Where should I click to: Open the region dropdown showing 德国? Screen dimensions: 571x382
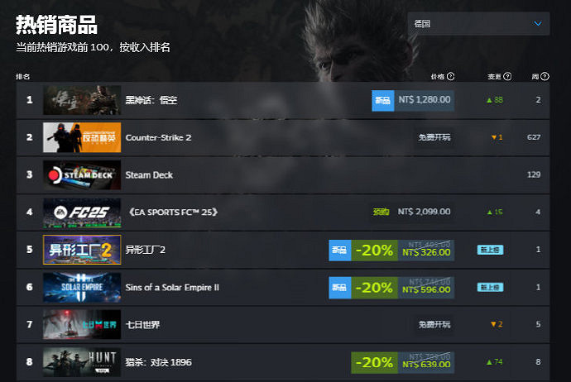click(478, 24)
